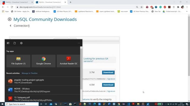The width and height of the screenshot is (190, 106).
Task: Open a new browser tab
Action: 70,2
